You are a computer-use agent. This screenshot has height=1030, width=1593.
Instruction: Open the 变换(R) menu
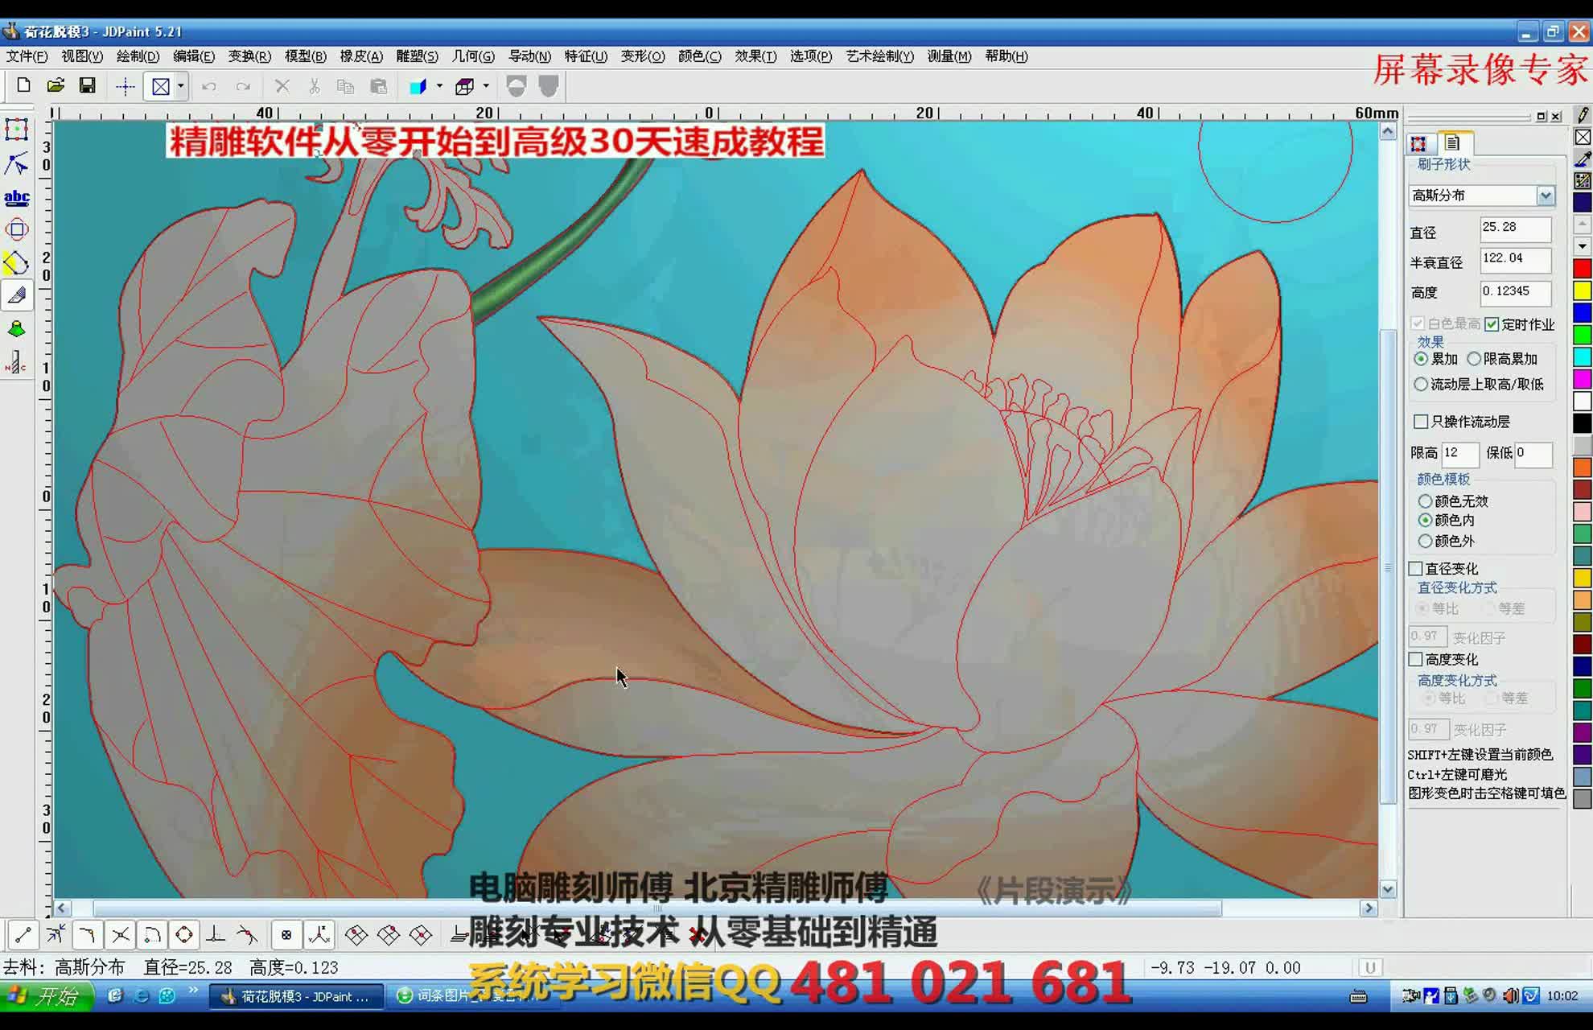249,56
